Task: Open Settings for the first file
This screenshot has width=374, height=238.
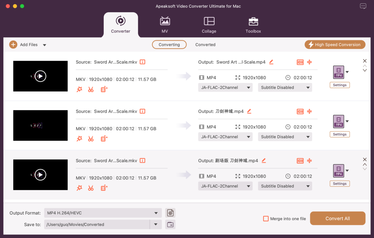Action: point(340,85)
